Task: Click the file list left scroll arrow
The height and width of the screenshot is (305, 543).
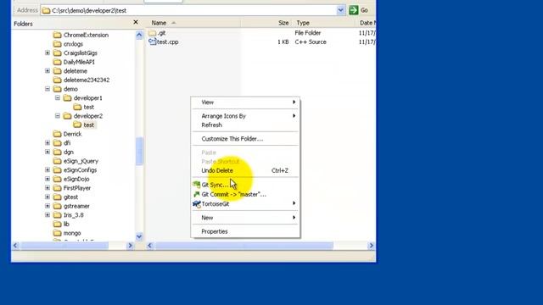Action: 149,246
